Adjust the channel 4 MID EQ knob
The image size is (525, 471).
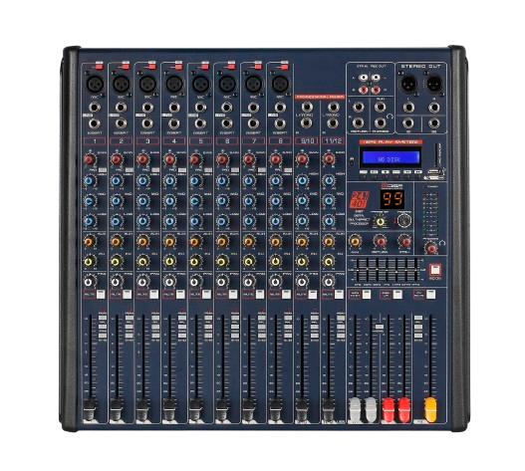169,201
